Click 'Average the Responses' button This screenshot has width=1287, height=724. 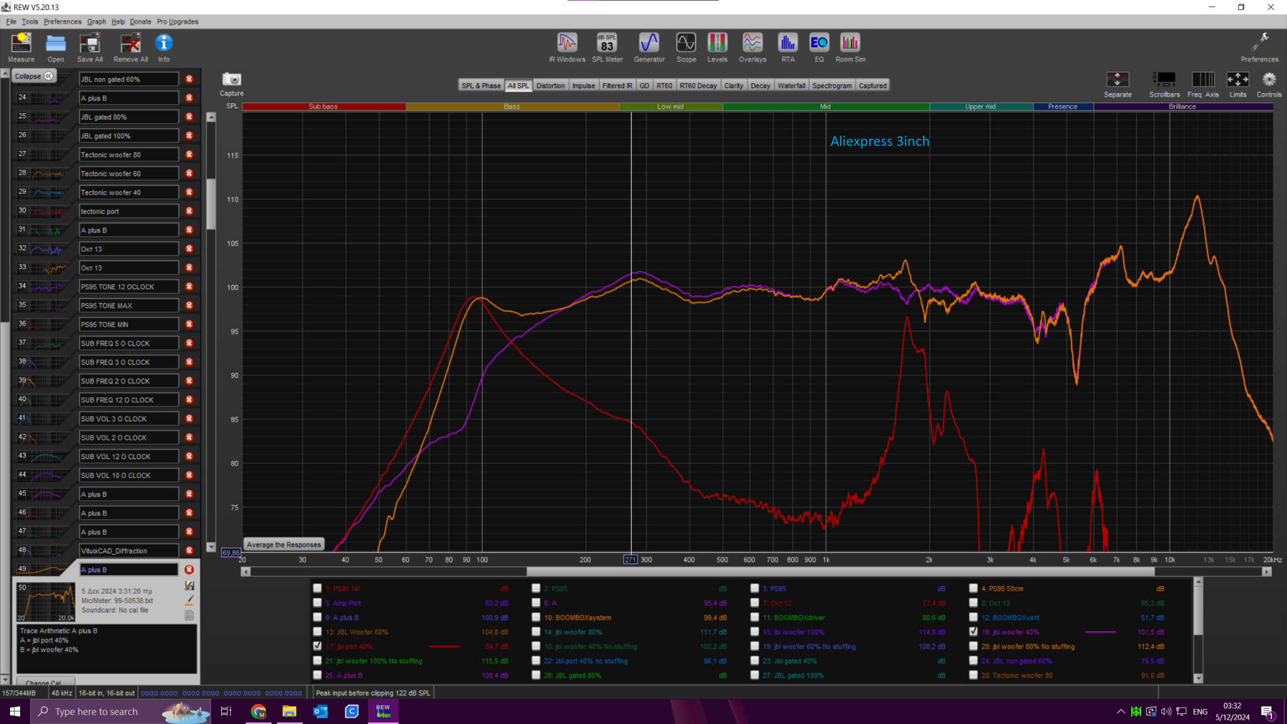[284, 545]
